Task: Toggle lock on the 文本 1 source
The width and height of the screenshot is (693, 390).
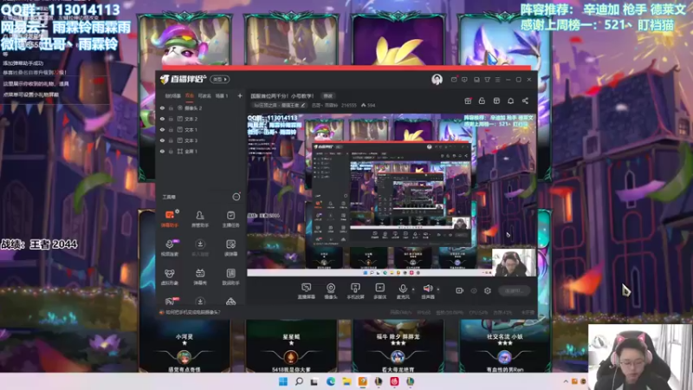Action: click(171, 129)
